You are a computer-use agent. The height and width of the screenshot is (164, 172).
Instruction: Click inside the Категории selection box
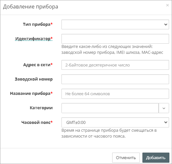click(110, 108)
